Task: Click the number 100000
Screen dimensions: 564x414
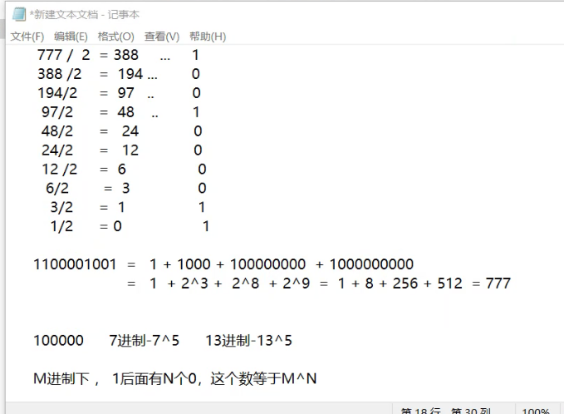Action: point(58,341)
